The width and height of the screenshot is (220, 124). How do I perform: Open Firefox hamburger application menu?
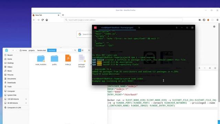point(217,20)
